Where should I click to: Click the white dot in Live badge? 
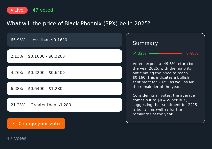(x=12, y=10)
